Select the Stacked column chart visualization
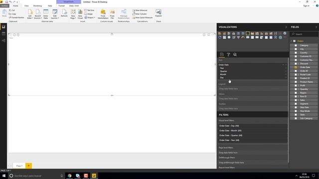The height and width of the screenshot is (179, 319). coord(224,33)
